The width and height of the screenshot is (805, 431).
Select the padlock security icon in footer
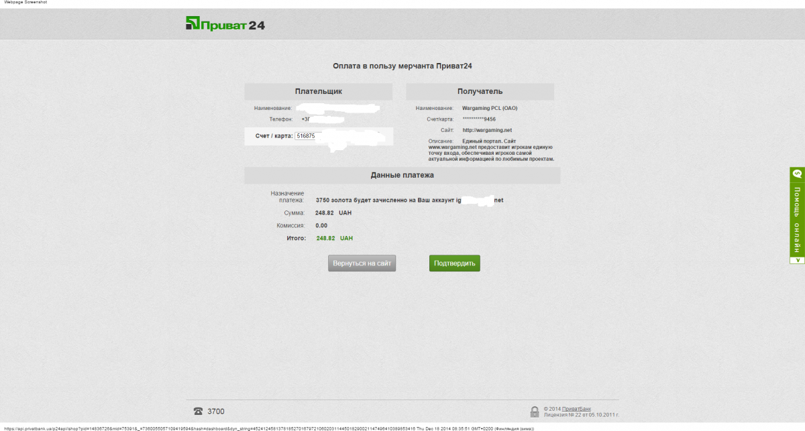535,411
